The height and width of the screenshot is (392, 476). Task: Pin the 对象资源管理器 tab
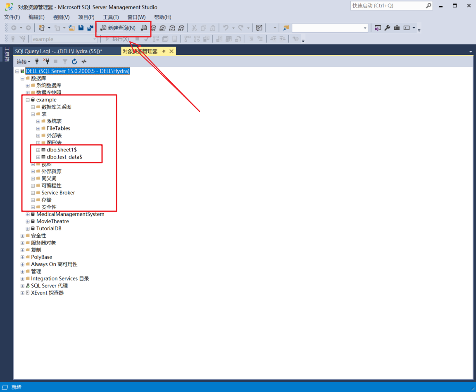[164, 51]
